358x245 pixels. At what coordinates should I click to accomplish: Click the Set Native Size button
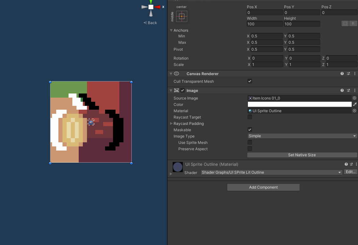coord(302,155)
